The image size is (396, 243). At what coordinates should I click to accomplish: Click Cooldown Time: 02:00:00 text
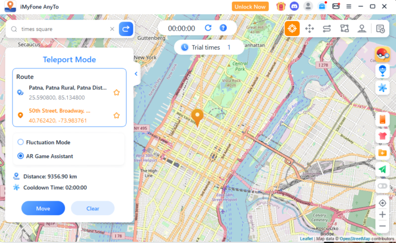pyautogui.click(x=55, y=188)
